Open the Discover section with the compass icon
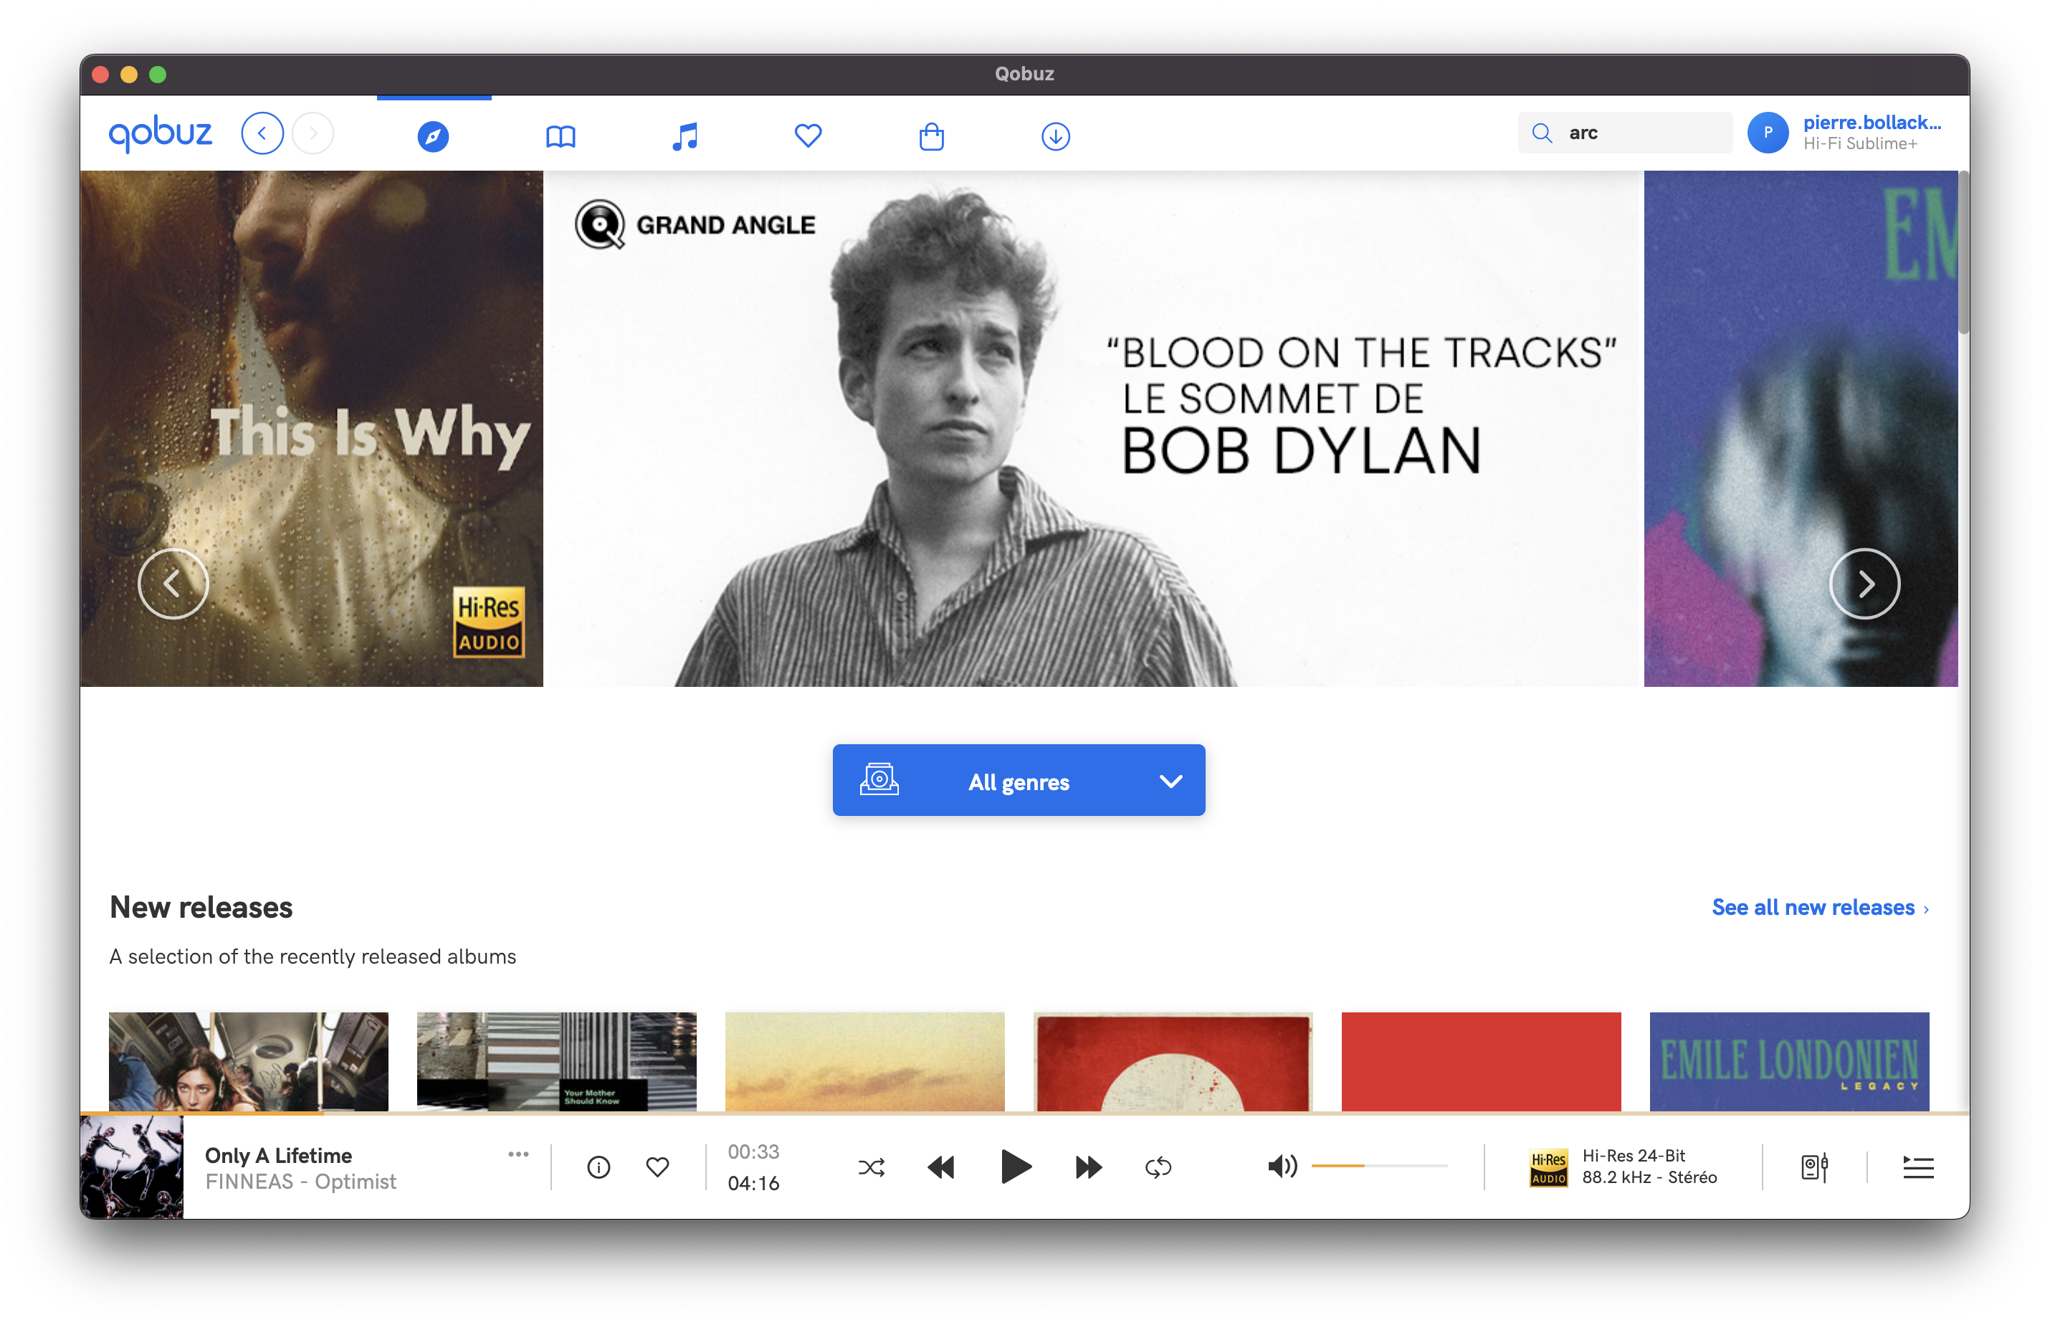This screenshot has height=1325, width=2050. [434, 135]
